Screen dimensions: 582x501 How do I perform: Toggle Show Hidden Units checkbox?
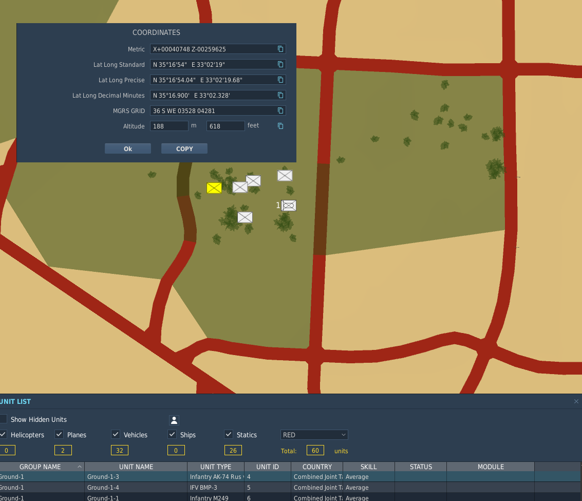tap(4, 419)
